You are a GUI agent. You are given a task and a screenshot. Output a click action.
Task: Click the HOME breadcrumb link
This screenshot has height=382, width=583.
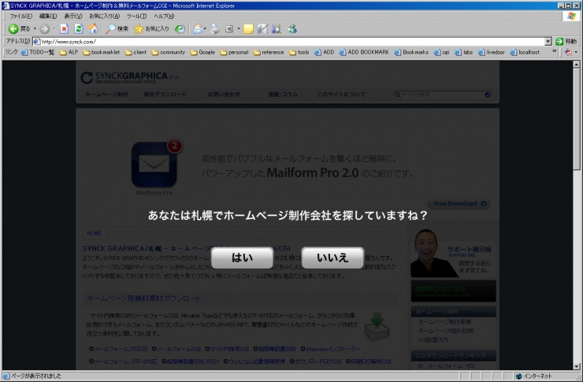(x=94, y=233)
